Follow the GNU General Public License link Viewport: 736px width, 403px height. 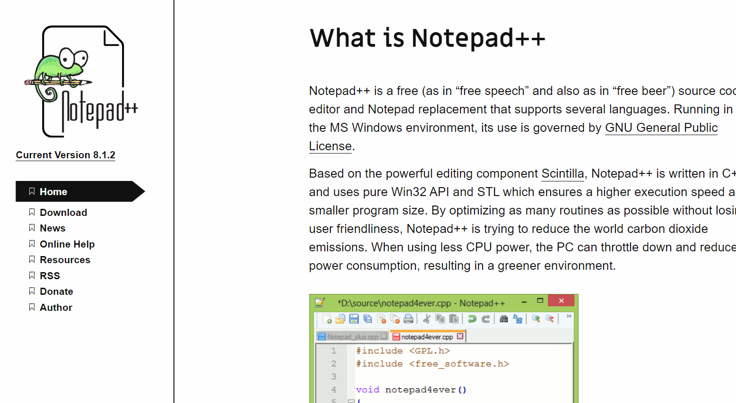click(x=661, y=128)
